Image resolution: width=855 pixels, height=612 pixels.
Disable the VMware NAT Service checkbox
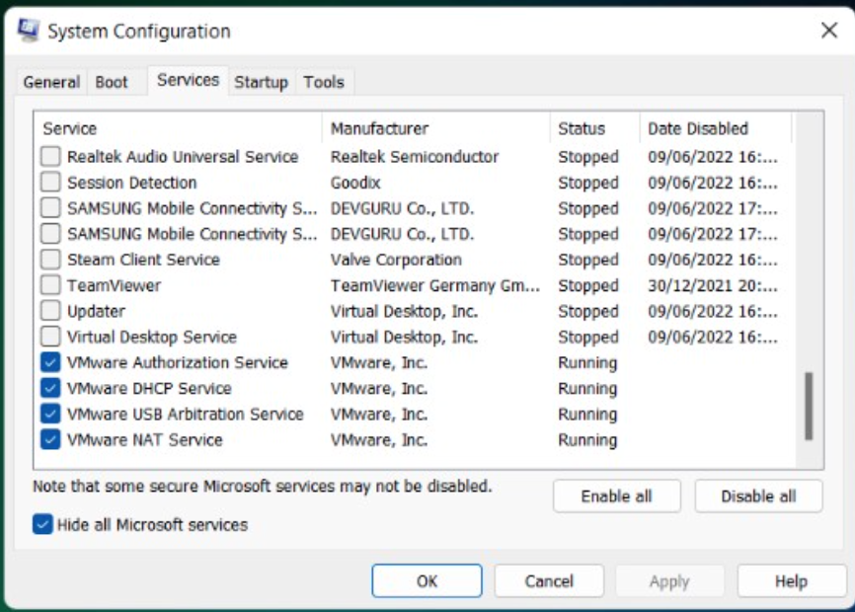(50, 439)
